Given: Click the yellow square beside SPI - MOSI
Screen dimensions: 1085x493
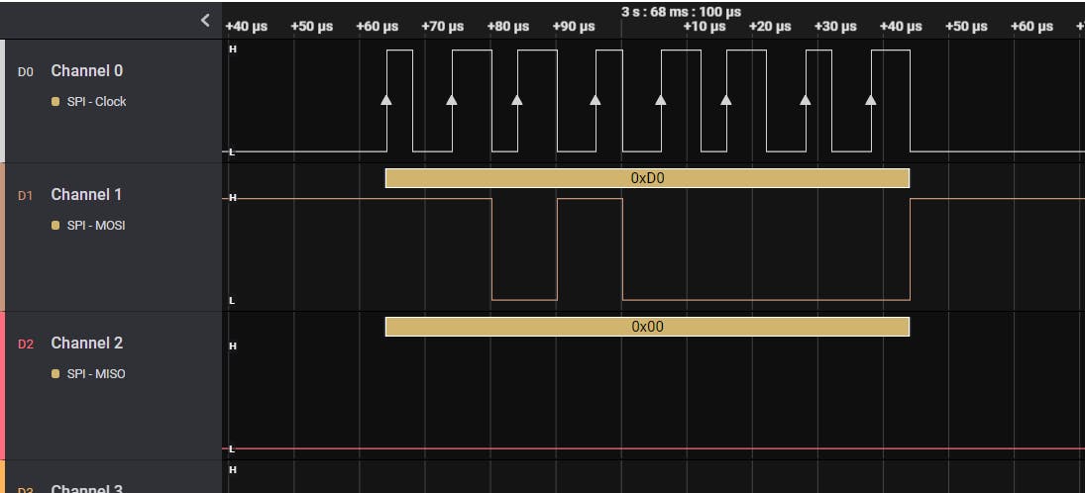Looking at the screenshot, I should tap(56, 226).
